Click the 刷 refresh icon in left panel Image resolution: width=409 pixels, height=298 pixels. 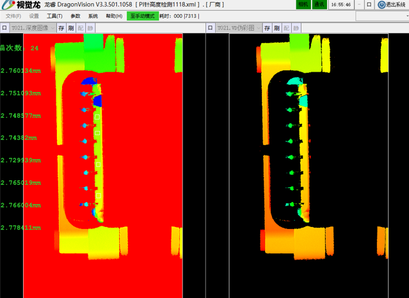pyautogui.click(x=71, y=28)
